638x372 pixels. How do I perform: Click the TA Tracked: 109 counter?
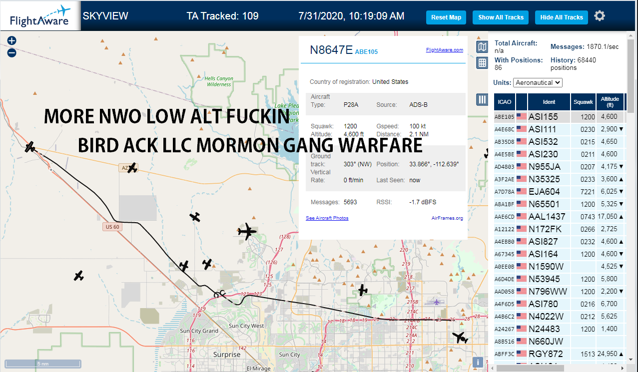(x=222, y=16)
